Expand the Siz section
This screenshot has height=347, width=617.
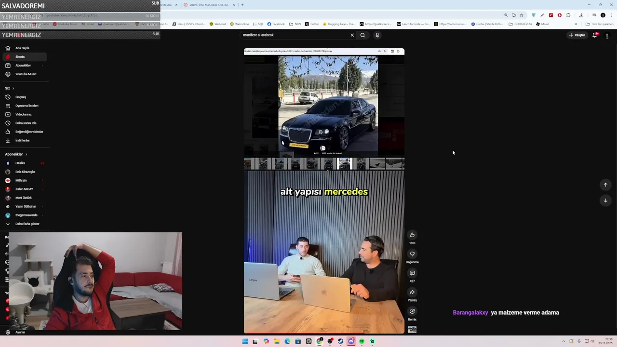tap(10, 88)
